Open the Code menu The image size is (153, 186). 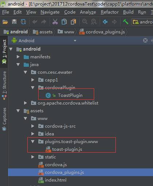coord(70,12)
